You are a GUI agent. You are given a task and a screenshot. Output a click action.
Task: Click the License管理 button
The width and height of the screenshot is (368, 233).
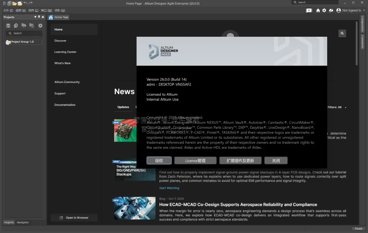pos(195,161)
